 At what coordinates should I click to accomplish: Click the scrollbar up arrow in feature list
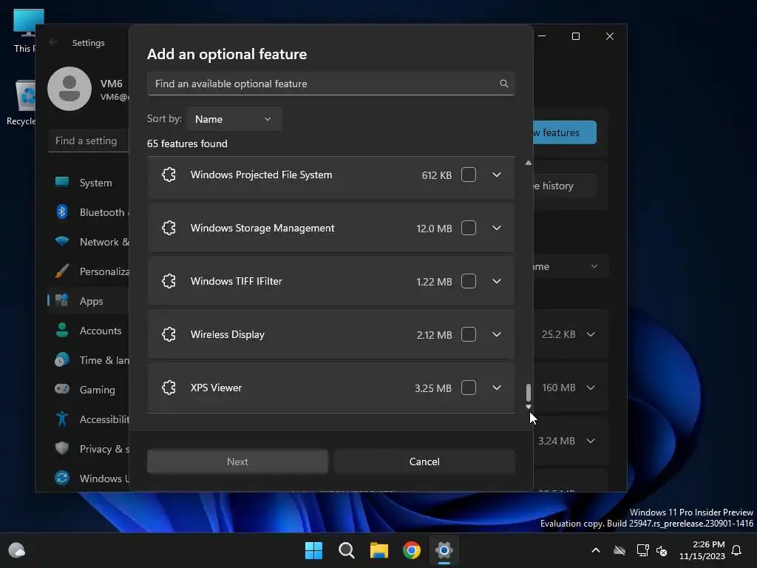click(528, 163)
